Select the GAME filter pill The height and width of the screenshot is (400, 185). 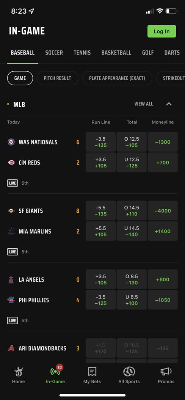click(x=20, y=78)
